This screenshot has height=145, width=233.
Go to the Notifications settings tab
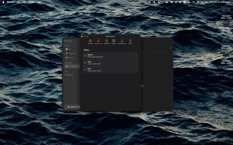(x=122, y=42)
